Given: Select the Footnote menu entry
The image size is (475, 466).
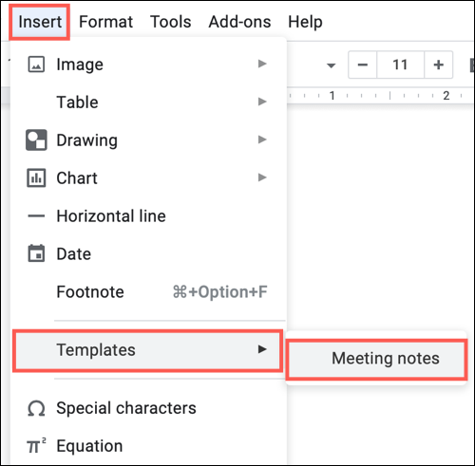Looking at the screenshot, I should pyautogui.click(x=148, y=291).
